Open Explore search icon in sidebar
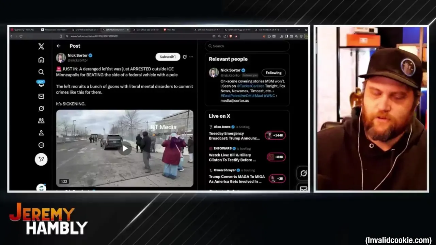Image resolution: width=436 pixels, height=245 pixels. [41, 72]
